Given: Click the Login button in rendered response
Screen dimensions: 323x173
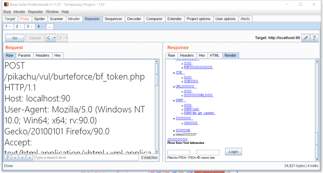Looking at the screenshot, I should [233, 152].
